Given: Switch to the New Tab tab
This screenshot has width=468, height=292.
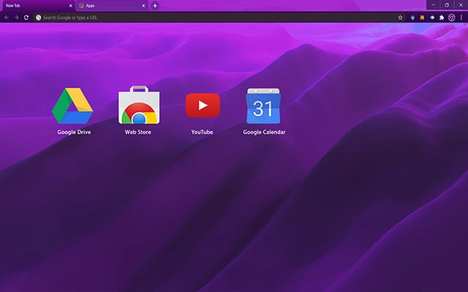Looking at the screenshot, I should coord(37,6).
